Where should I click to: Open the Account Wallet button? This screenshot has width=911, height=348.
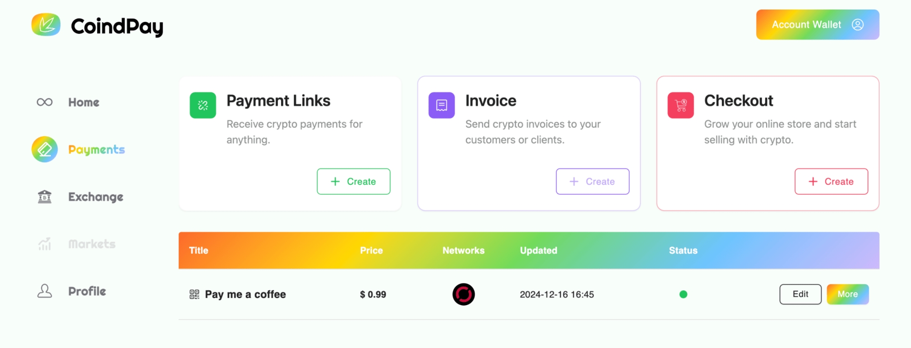coord(817,25)
